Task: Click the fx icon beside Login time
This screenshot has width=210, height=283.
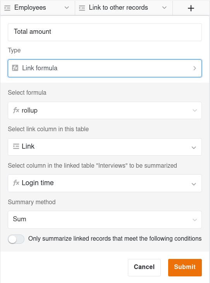Action: click(16, 183)
